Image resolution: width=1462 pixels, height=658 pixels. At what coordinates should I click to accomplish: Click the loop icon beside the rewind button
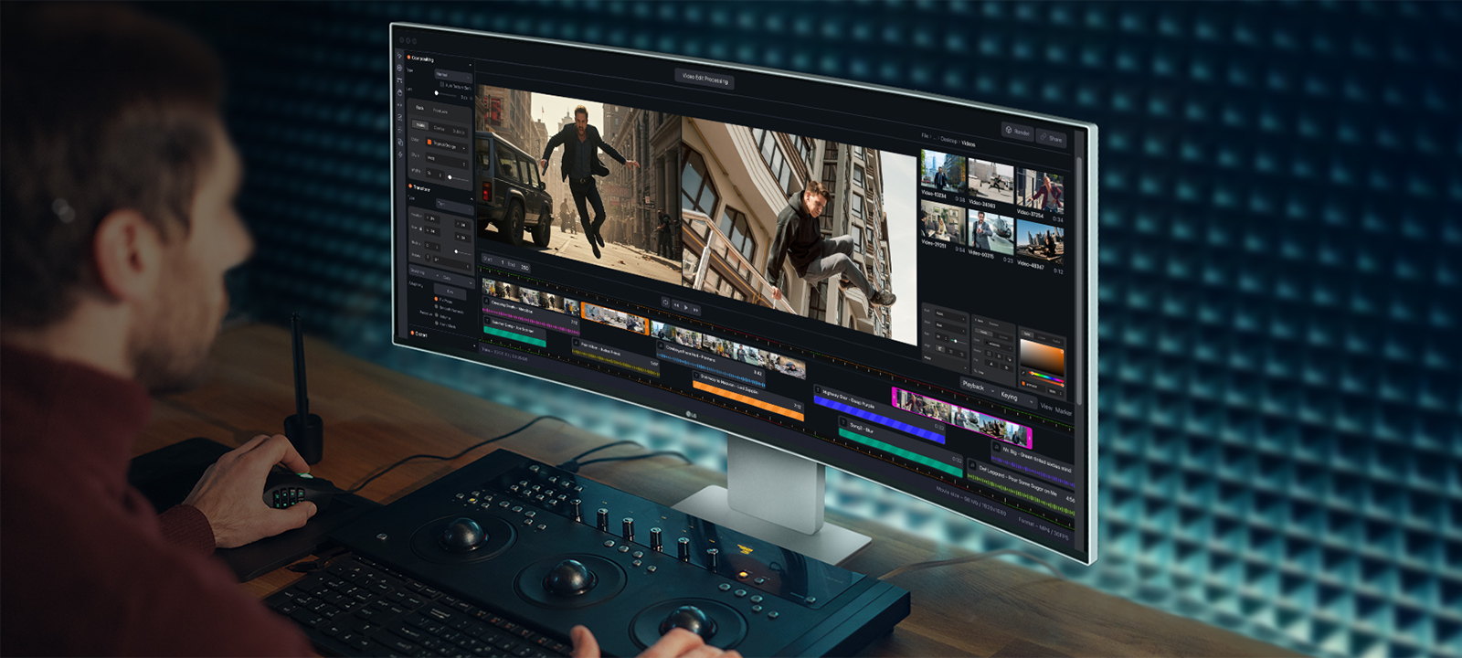[665, 303]
